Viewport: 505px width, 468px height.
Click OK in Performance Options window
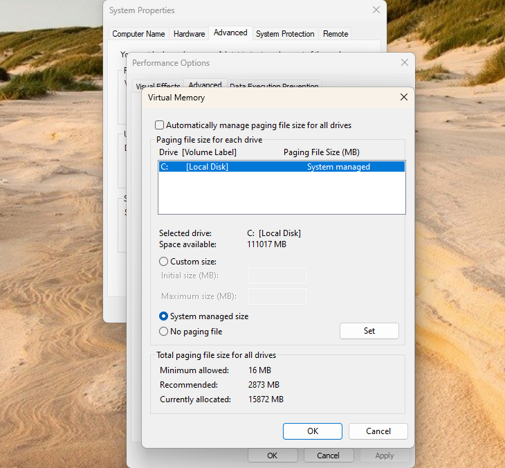[273, 456]
